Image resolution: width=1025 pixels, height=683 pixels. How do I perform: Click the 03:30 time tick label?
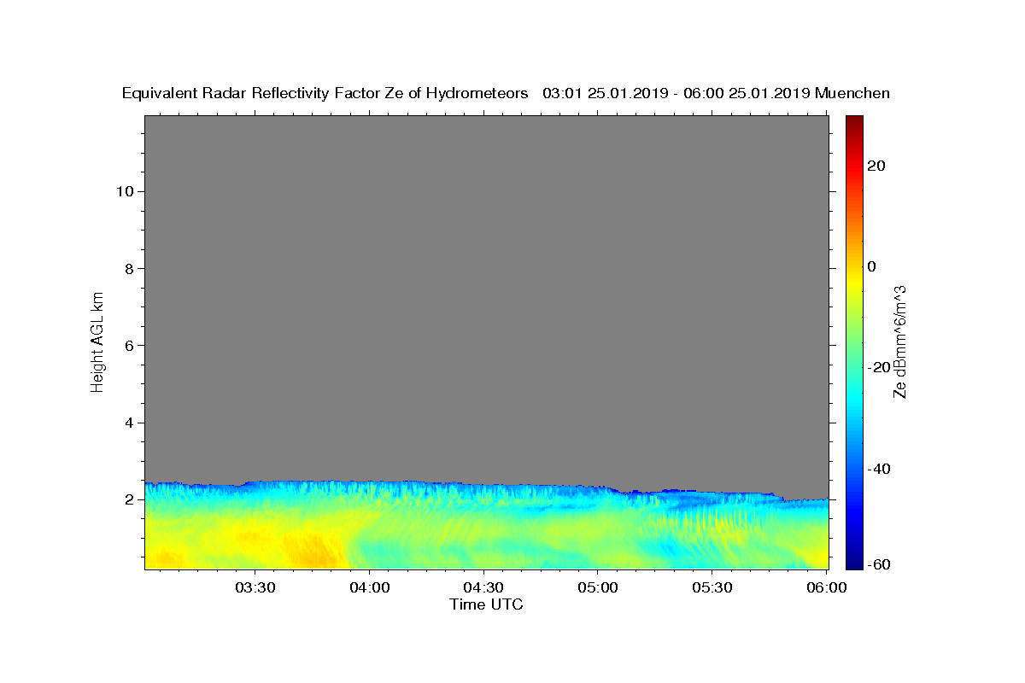tap(255, 588)
